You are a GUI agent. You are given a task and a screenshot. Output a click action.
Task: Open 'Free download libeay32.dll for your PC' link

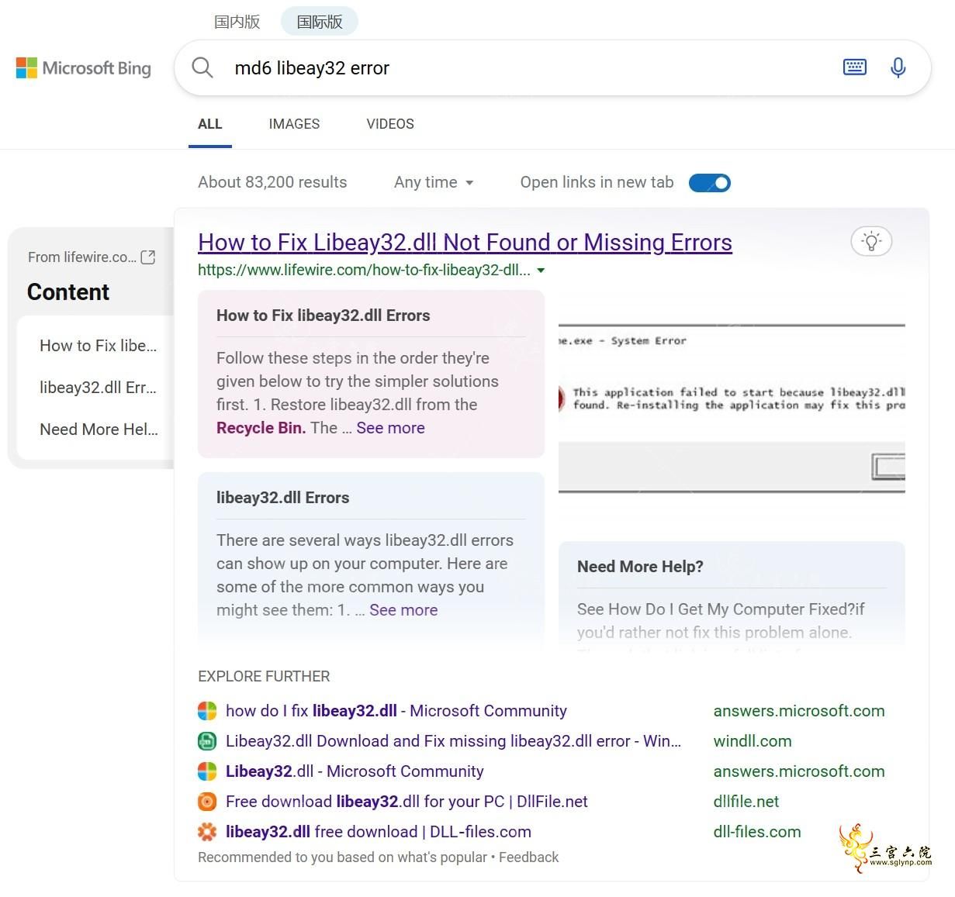[407, 802]
